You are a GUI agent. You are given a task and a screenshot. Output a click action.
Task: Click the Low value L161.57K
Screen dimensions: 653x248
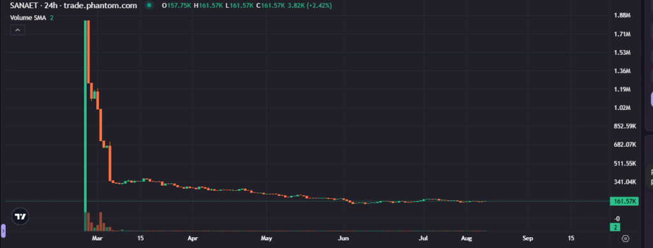240,6
